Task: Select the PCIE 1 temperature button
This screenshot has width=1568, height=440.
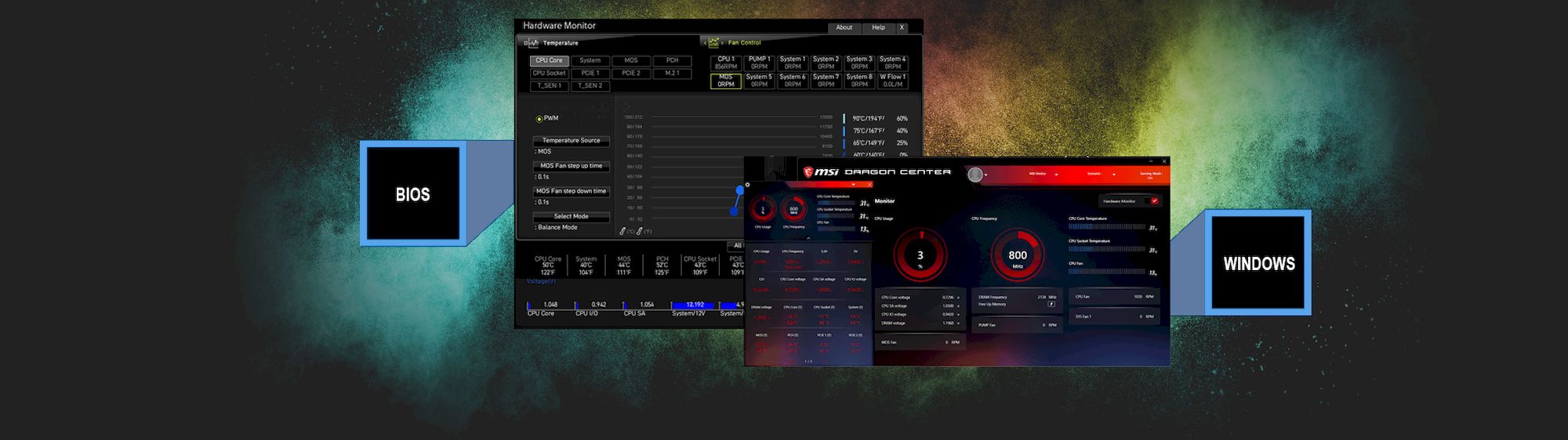Action: (590, 73)
